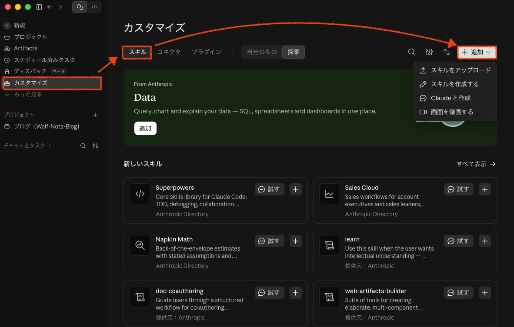
Task: Switch to the プラグイン tab
Action: pyautogui.click(x=206, y=52)
